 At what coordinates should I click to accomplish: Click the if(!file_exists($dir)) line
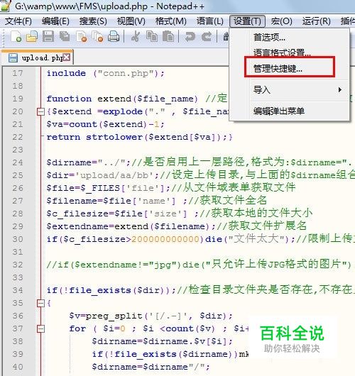click(x=201, y=290)
